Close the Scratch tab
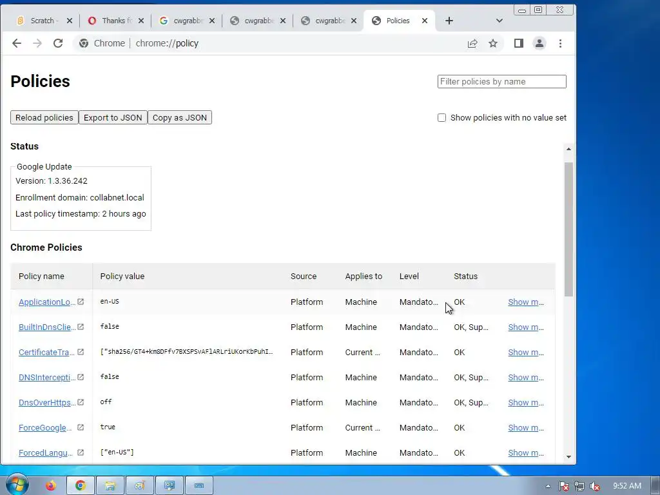Viewport: 660px width, 495px height. tap(70, 21)
